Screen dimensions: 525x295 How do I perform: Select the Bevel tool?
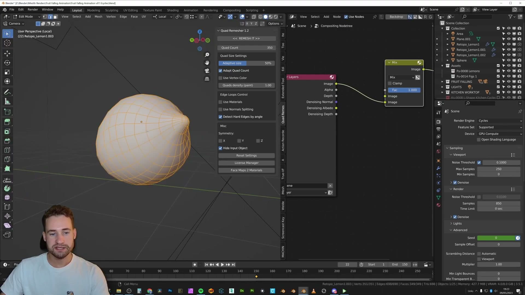(x=7, y=141)
